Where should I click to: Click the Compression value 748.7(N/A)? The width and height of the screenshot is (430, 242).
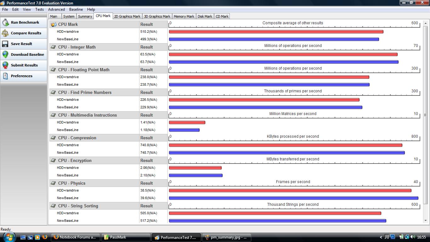pyautogui.click(x=149, y=153)
